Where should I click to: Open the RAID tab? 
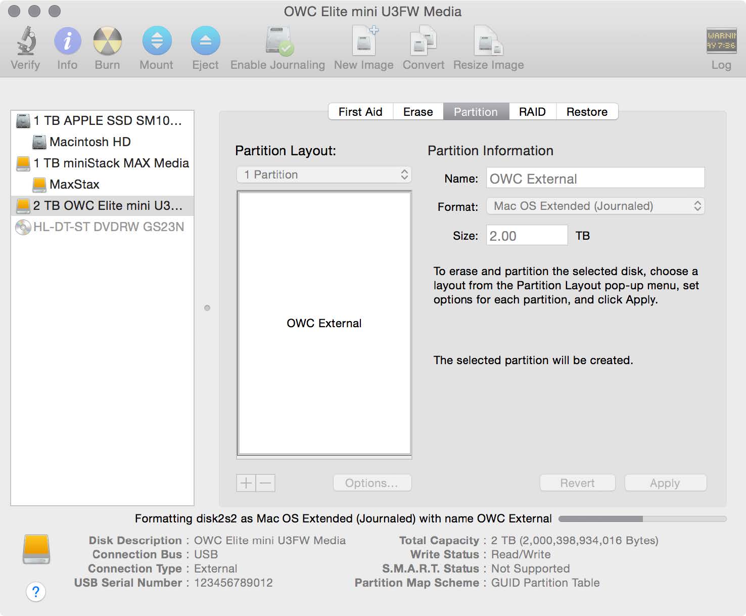[x=532, y=112]
